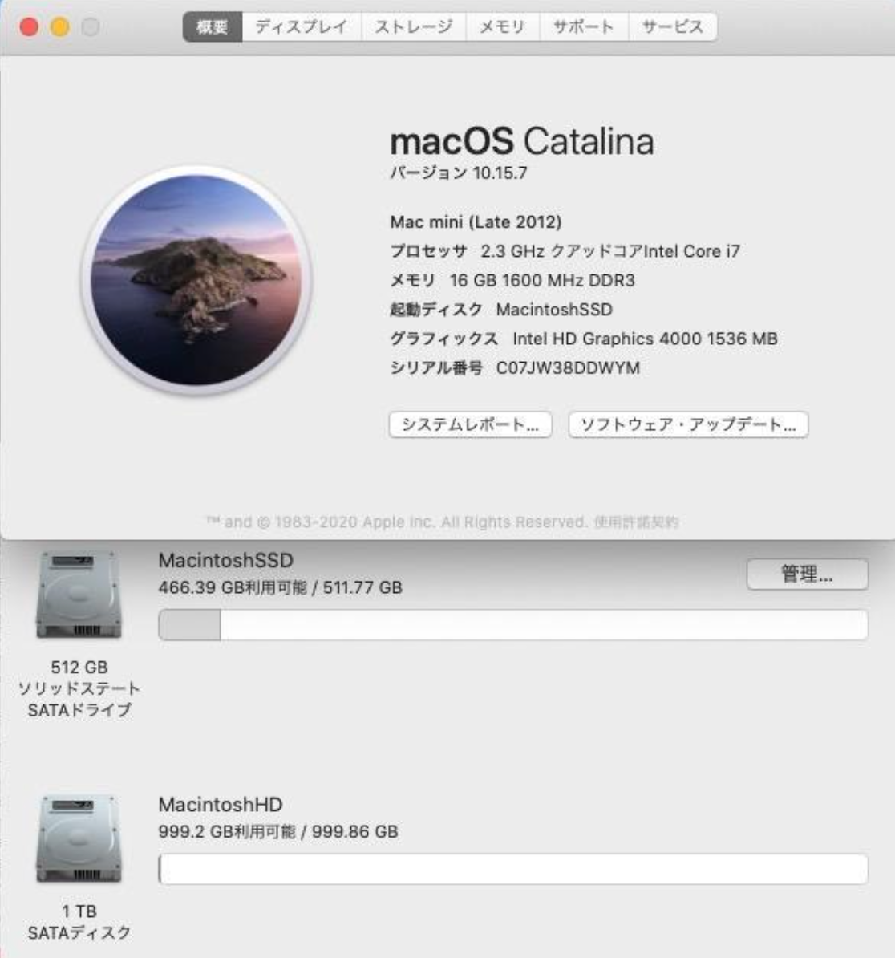The width and height of the screenshot is (895, 958).
Task: Click the ソフトウェア・アップデート... button
Action: coord(688,424)
